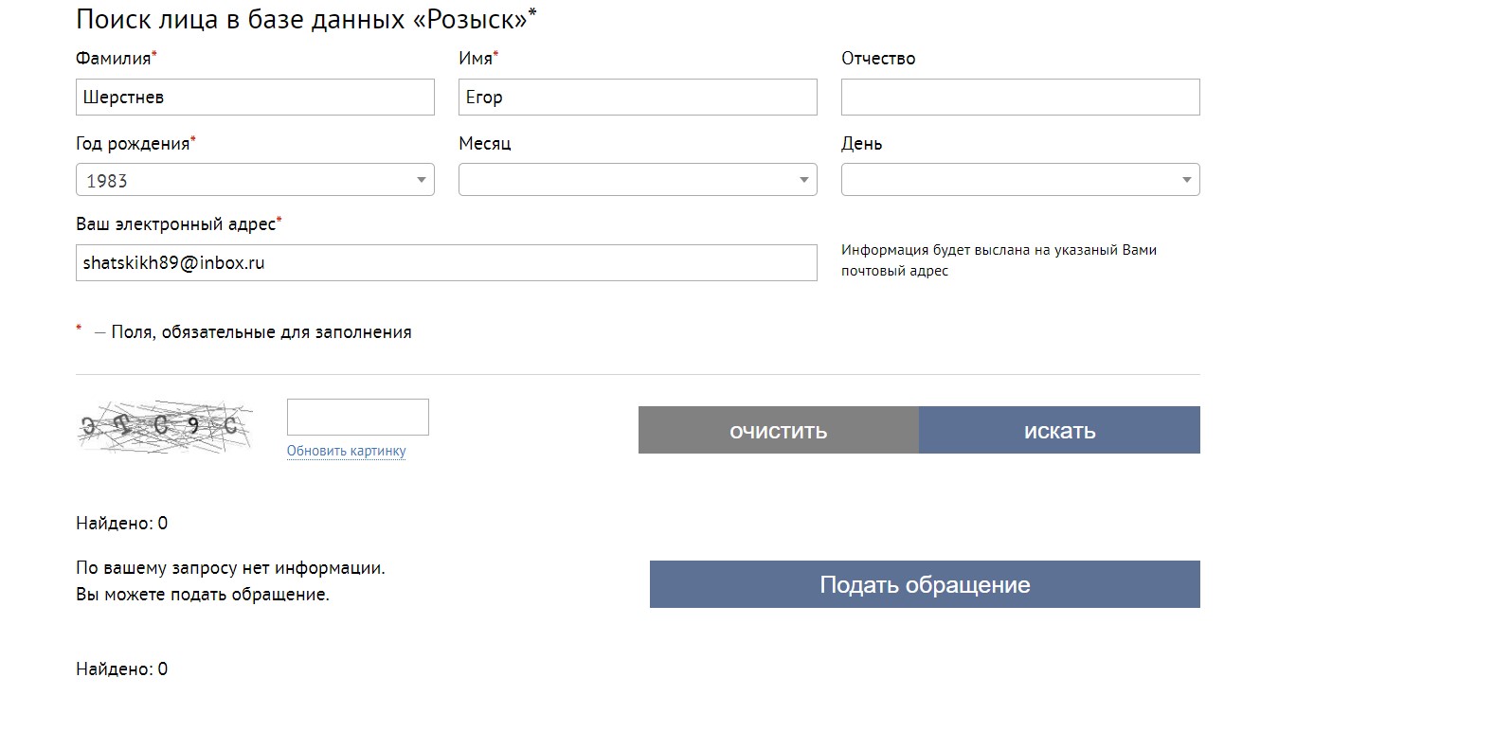The image size is (1512, 731).
Task: Click the text По вашему запросу нет информации.
Action: pos(230,568)
